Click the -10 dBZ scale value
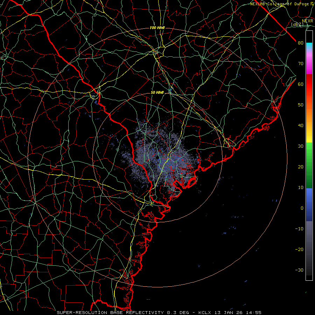 299,229
